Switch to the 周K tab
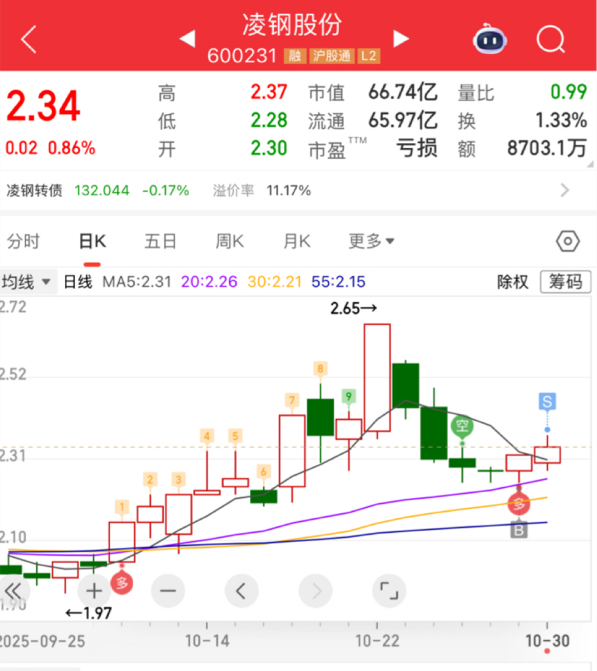 tap(230, 241)
